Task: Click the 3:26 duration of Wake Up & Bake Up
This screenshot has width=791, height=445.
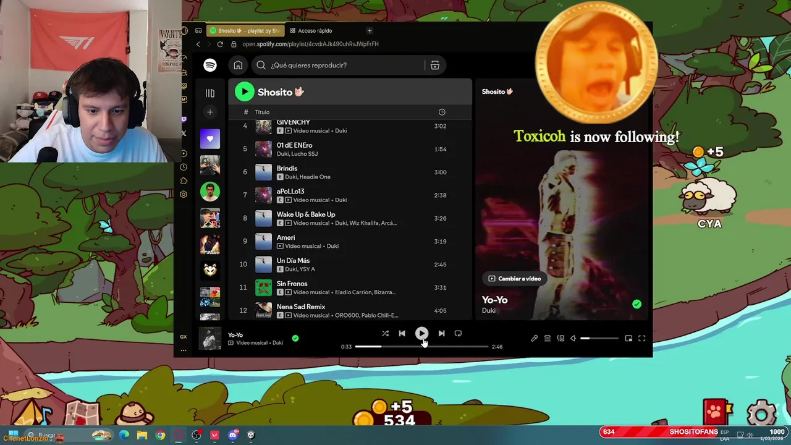Action: click(440, 218)
